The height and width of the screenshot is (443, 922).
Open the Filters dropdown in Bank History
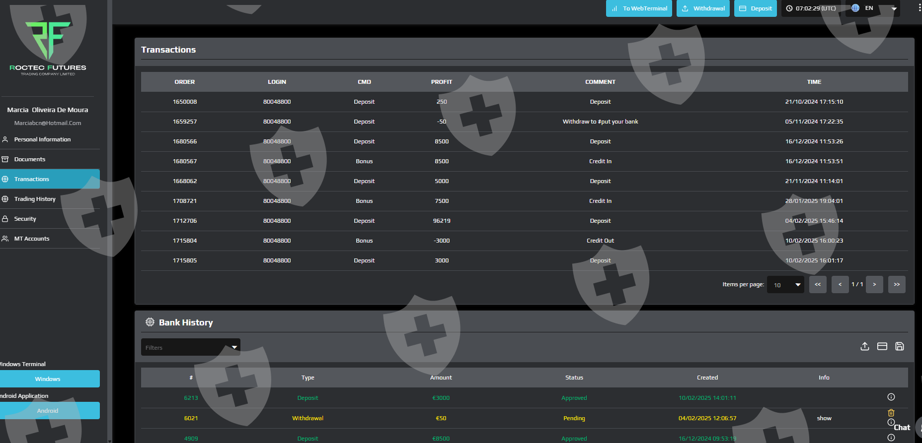190,347
